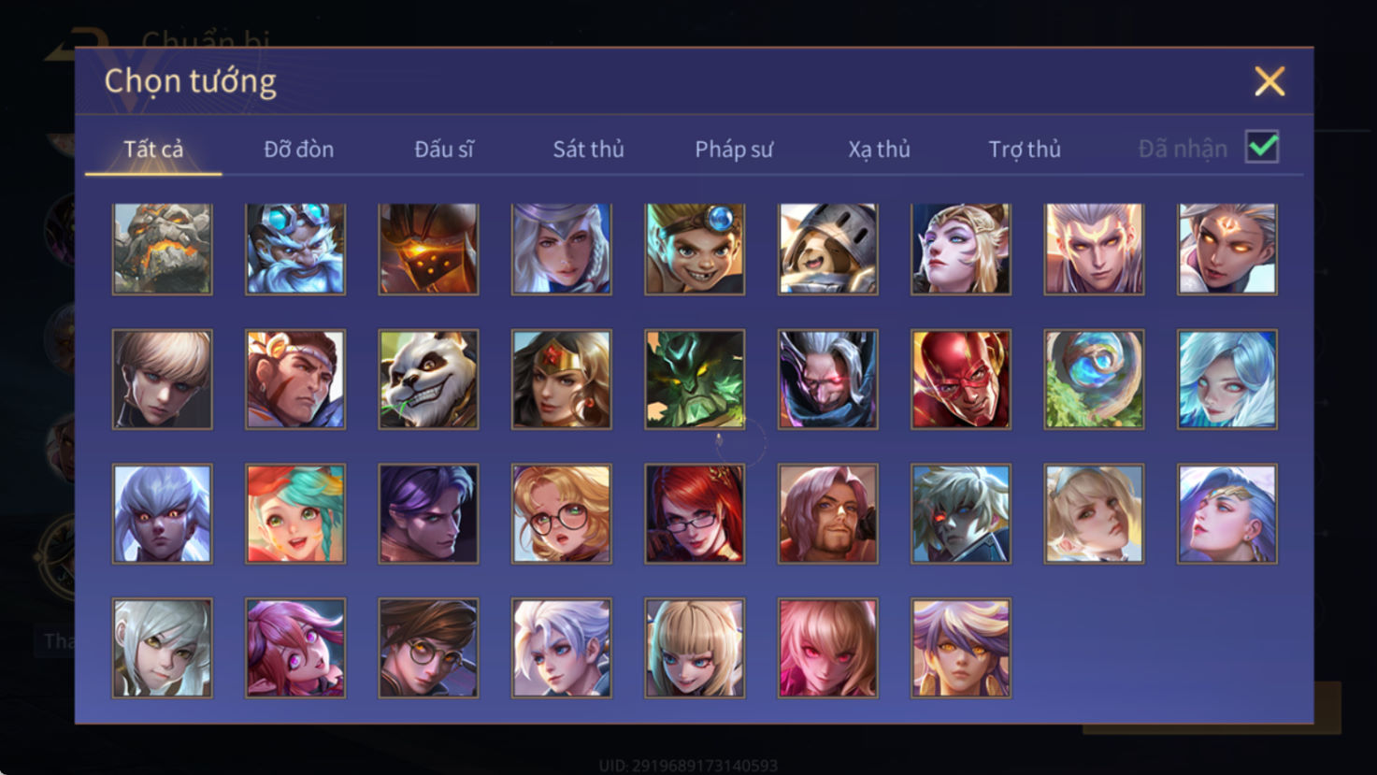Select the Wonder Woman hero with tiara
The width and height of the screenshot is (1377, 775).
(x=562, y=380)
